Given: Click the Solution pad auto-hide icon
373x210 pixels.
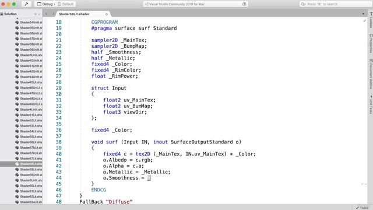Looking at the screenshot, I should click(x=36, y=14).
